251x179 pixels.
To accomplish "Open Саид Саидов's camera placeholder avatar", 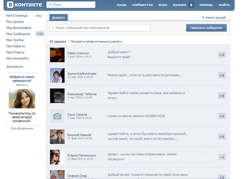I will click(57, 116).
